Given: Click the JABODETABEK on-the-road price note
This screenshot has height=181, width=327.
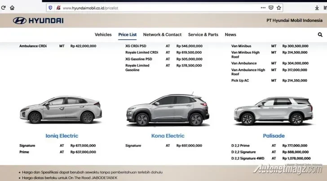Looking at the screenshot, I should [x=70, y=178].
